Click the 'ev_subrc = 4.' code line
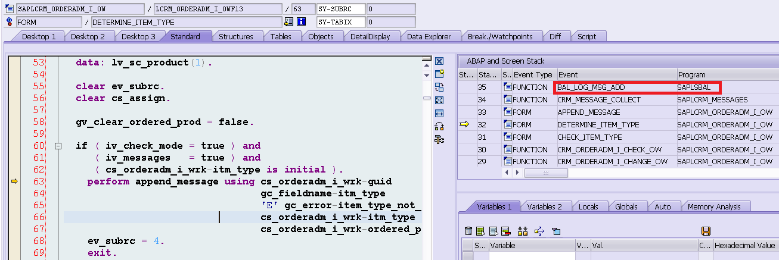The height and width of the screenshot is (260, 779). point(126,241)
